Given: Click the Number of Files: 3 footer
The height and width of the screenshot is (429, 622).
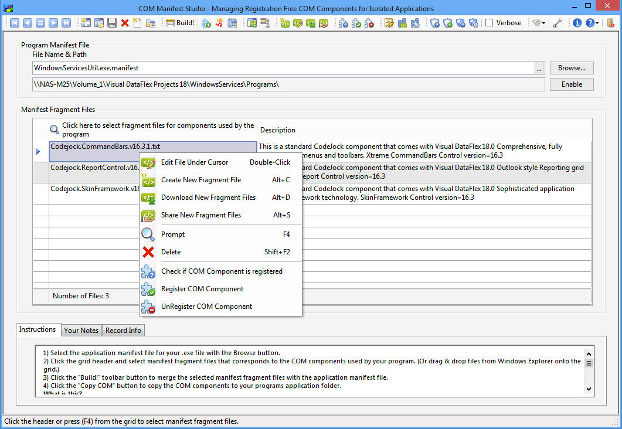Looking at the screenshot, I should pos(80,296).
